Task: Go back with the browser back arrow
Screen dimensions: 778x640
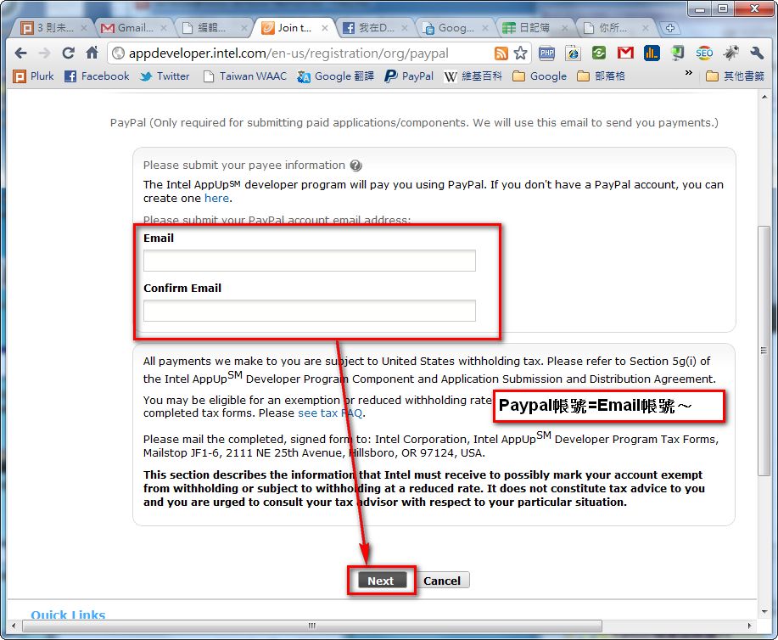Action: tap(21, 53)
